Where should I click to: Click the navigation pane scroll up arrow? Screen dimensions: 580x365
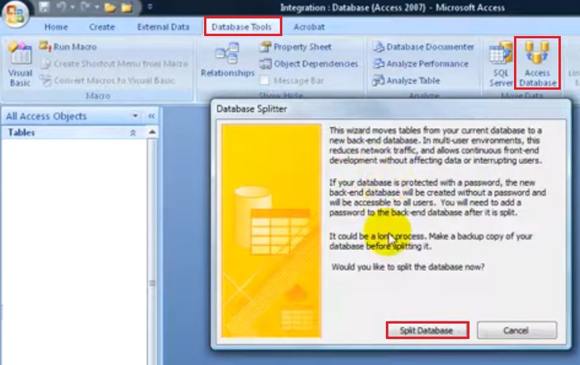pyautogui.click(x=152, y=132)
